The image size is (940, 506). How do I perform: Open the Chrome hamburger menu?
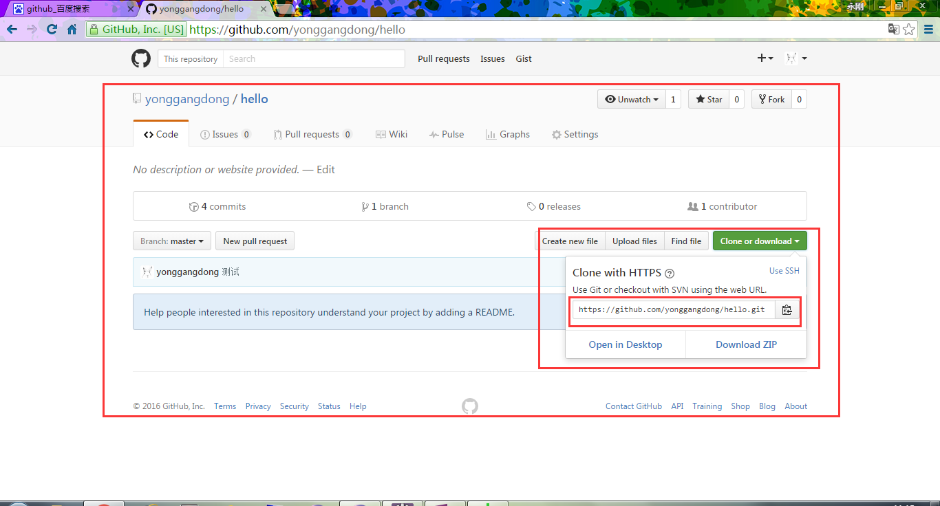point(928,30)
